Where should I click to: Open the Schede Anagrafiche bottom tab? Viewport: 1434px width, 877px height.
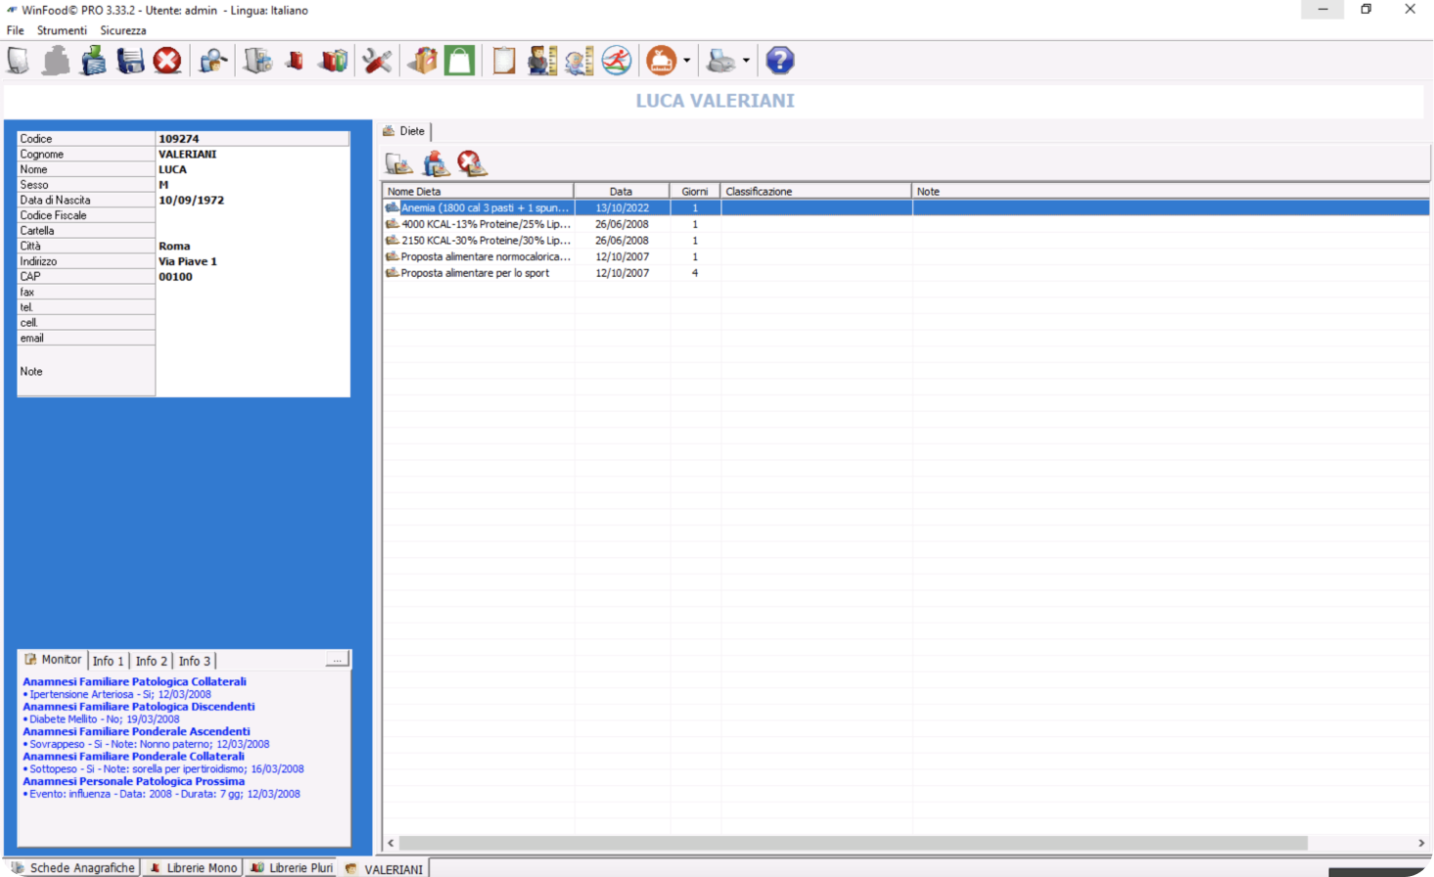click(73, 868)
